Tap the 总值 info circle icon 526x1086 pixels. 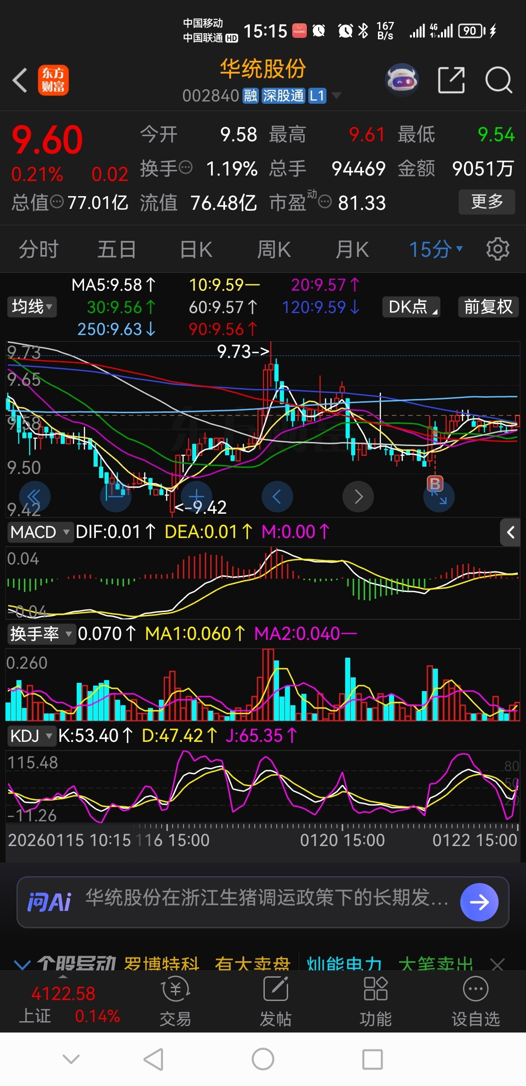click(x=57, y=202)
